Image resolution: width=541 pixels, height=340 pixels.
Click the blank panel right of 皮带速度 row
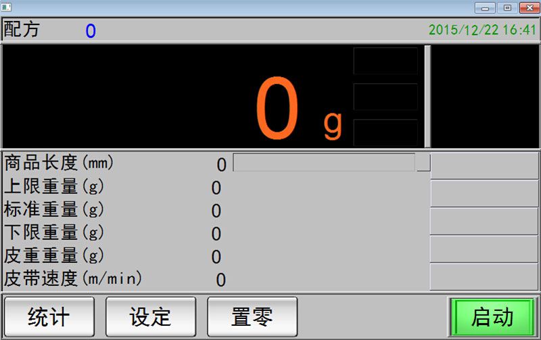(484, 277)
